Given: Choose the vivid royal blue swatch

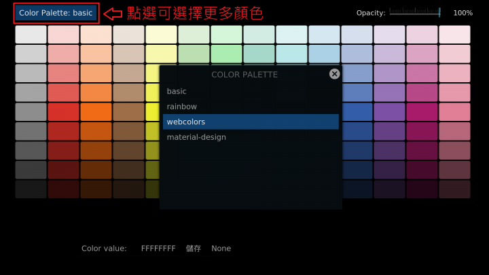Looking at the screenshot, I should [357, 111].
